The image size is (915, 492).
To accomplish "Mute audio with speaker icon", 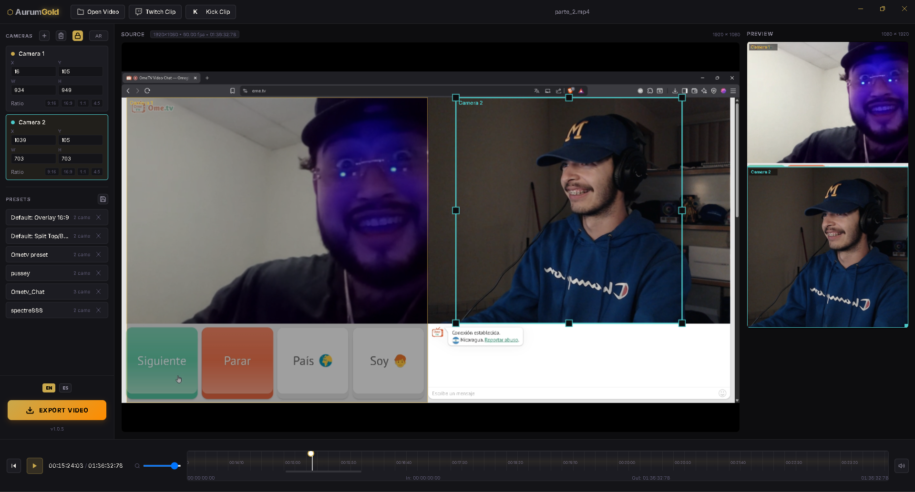I will tap(901, 466).
